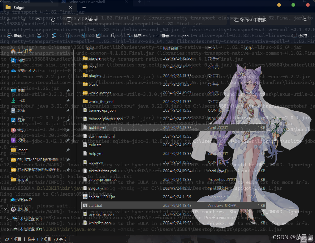Screen dimensions: 315x243
Task: Click the search magnifier icon
Action: [305, 20]
